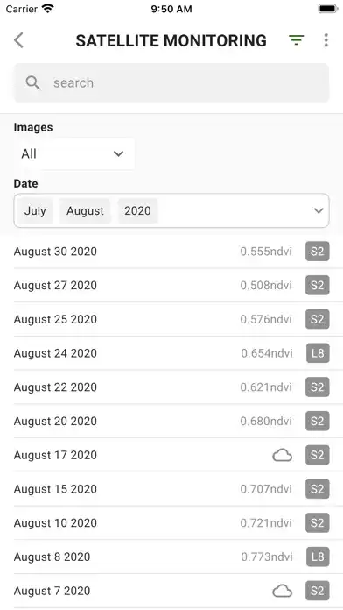
Task: Go back using the left arrow
Action: pos(18,40)
